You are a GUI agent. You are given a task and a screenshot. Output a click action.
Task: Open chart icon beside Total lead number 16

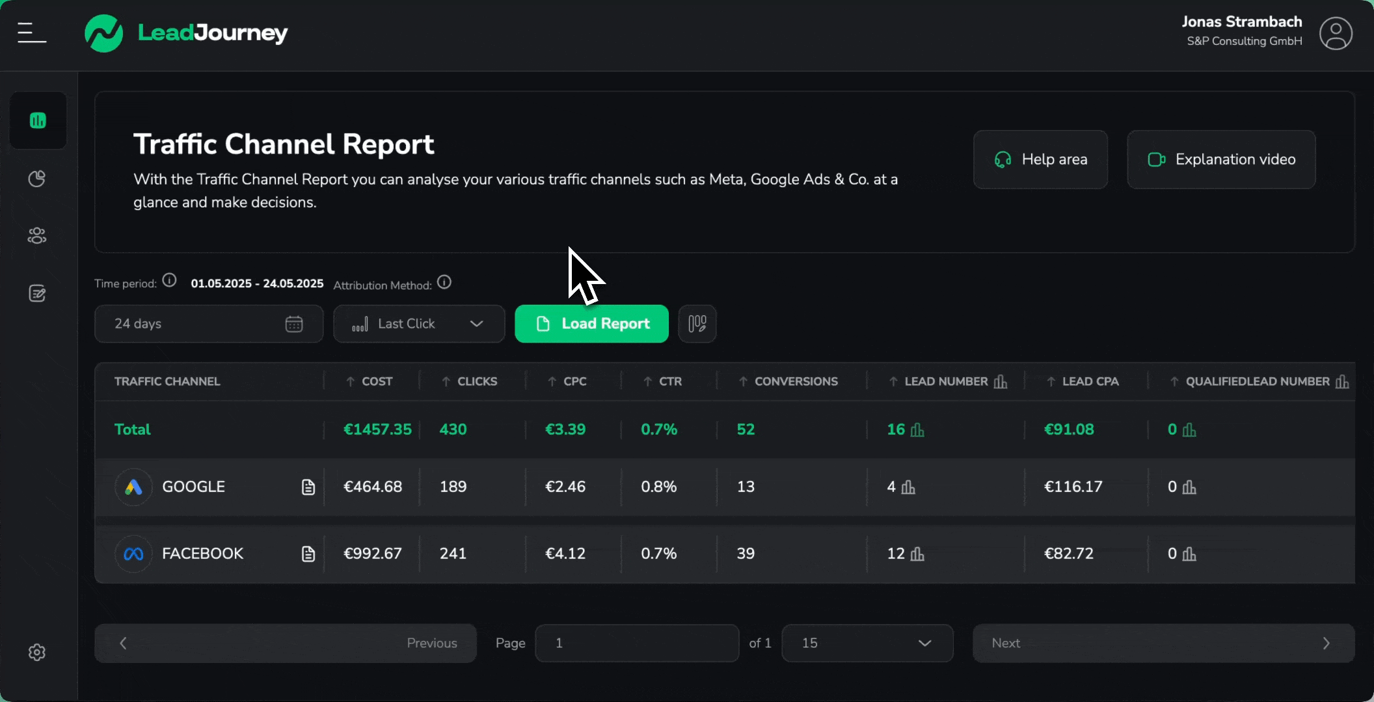pyautogui.click(x=917, y=430)
